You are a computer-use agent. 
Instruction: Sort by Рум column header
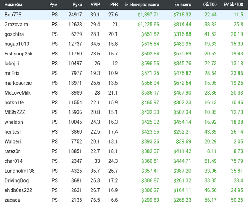(x=53, y=5)
